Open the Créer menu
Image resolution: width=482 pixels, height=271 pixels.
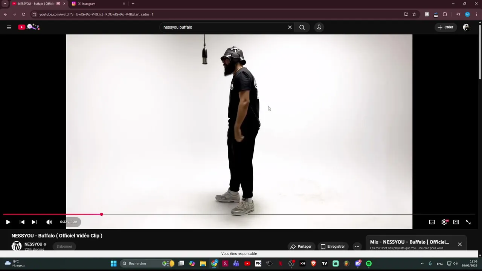point(445,27)
